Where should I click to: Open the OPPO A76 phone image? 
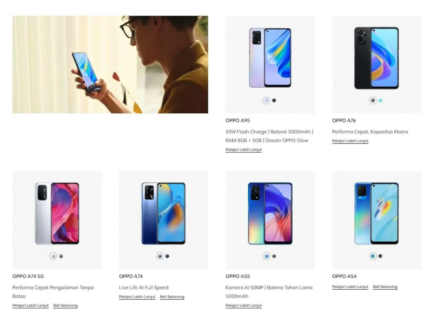(377, 58)
